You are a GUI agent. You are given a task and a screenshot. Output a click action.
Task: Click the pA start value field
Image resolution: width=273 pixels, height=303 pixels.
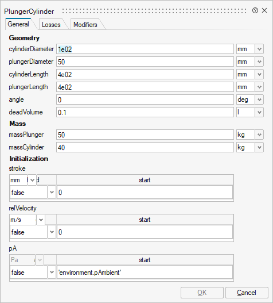(x=145, y=273)
